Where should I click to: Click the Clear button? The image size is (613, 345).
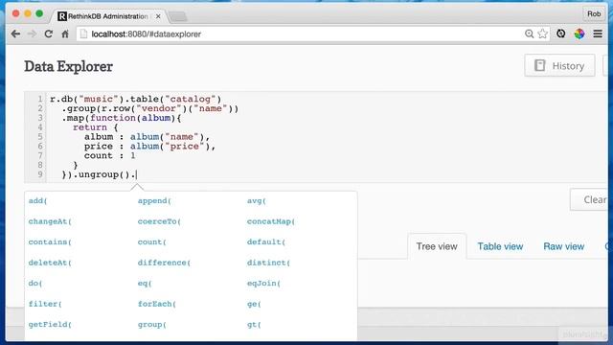(590, 199)
